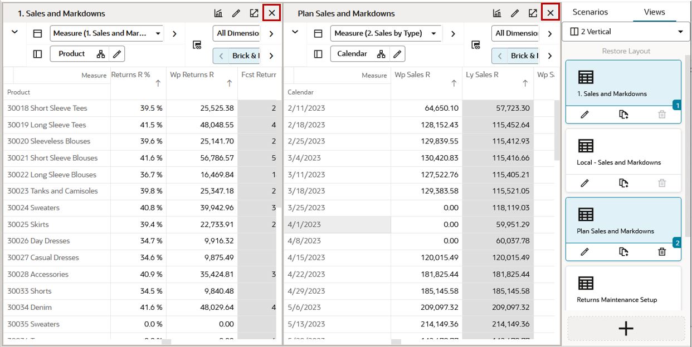Duplicate the Plan Sales and Markdowns view card
Screen dimensions: 692x347
[623, 252]
